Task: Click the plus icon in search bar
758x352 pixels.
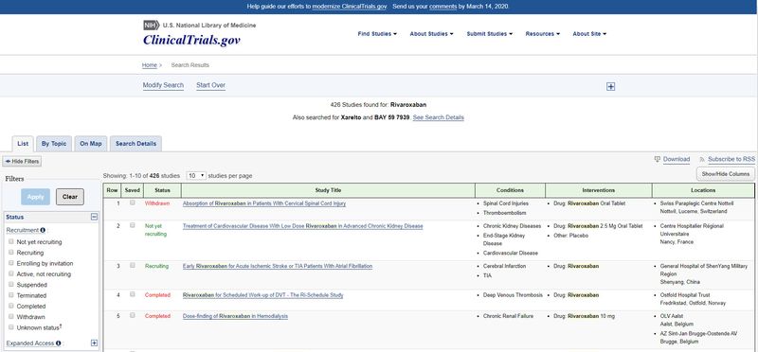Action: click(x=610, y=86)
